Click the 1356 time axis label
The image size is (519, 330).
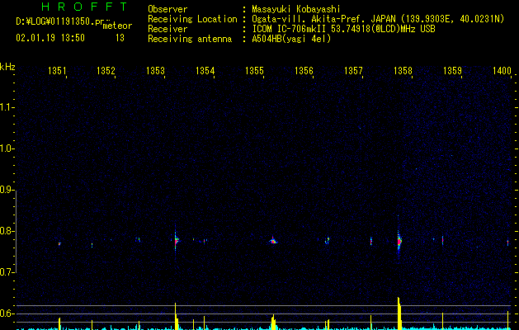click(304, 71)
